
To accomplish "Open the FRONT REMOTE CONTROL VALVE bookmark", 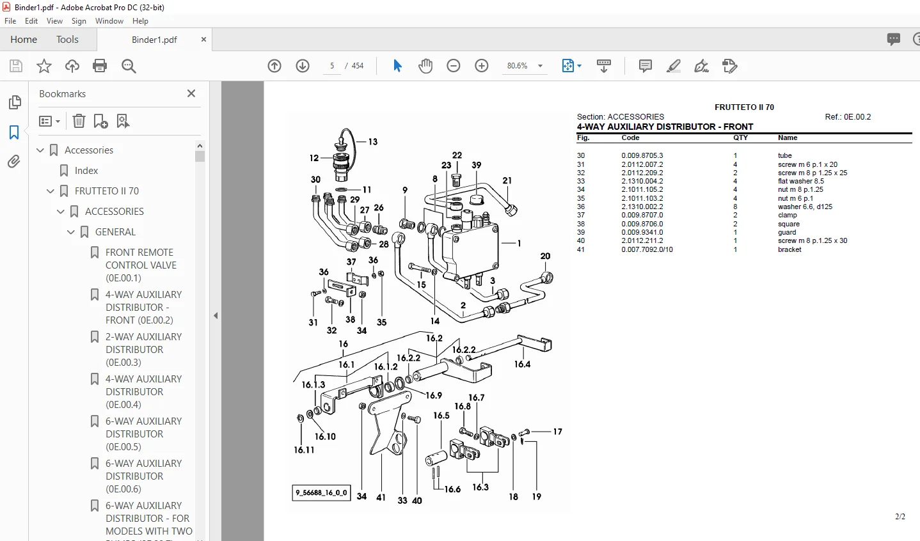I will point(141,265).
